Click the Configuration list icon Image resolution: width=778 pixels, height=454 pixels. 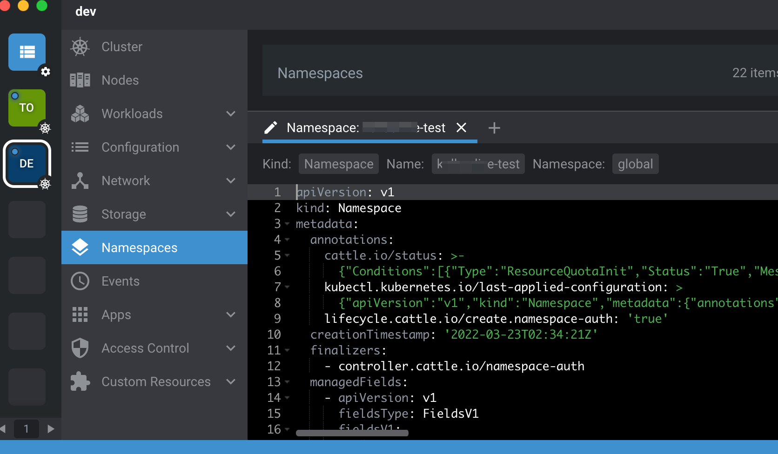[x=80, y=147]
